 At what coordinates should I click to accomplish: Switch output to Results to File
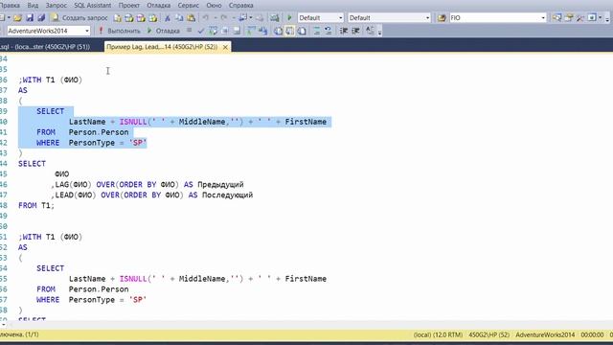302,31
